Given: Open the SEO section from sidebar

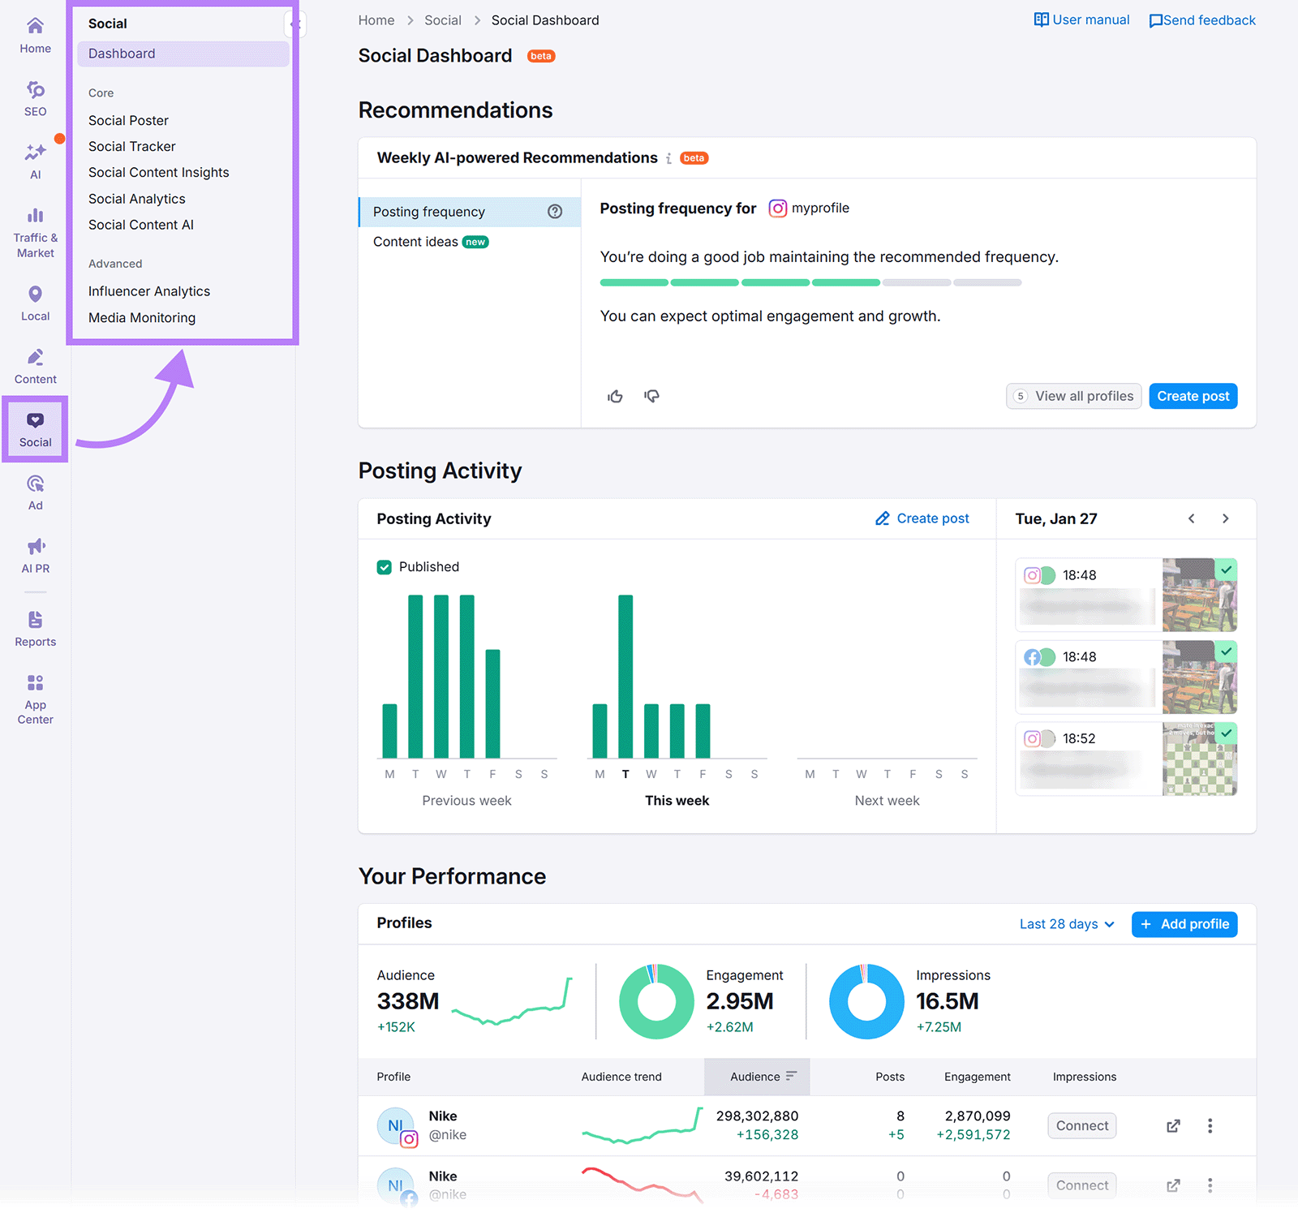Looking at the screenshot, I should [x=35, y=97].
